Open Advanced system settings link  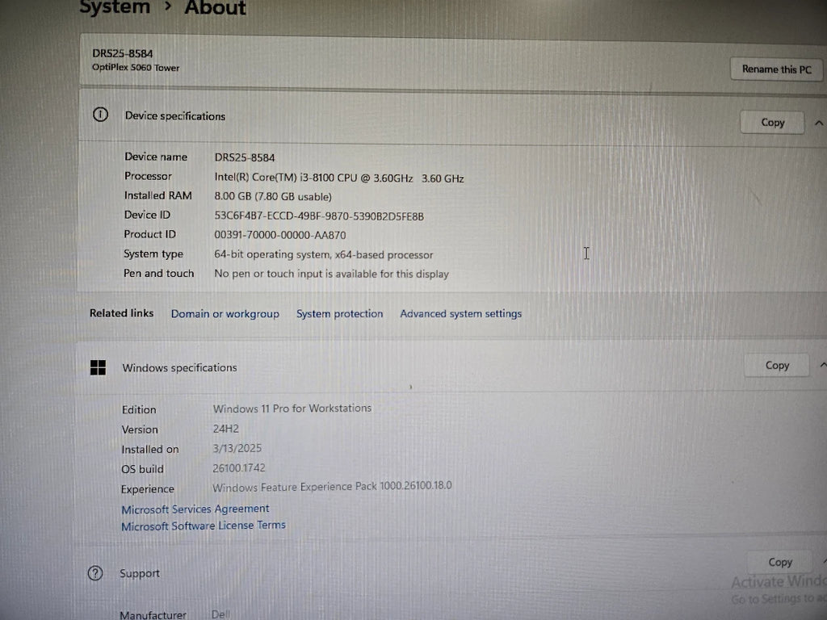[460, 314]
